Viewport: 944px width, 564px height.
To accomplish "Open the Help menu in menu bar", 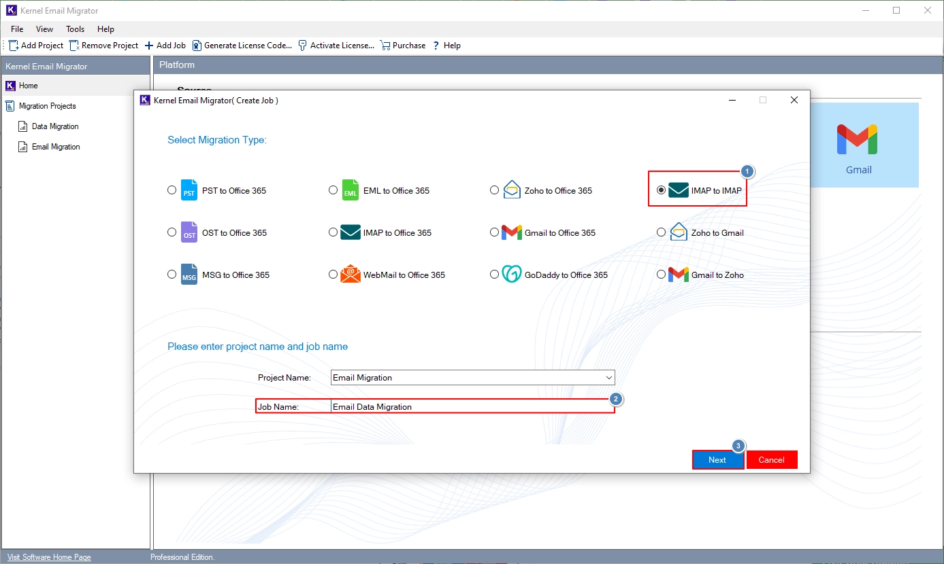I will (105, 29).
